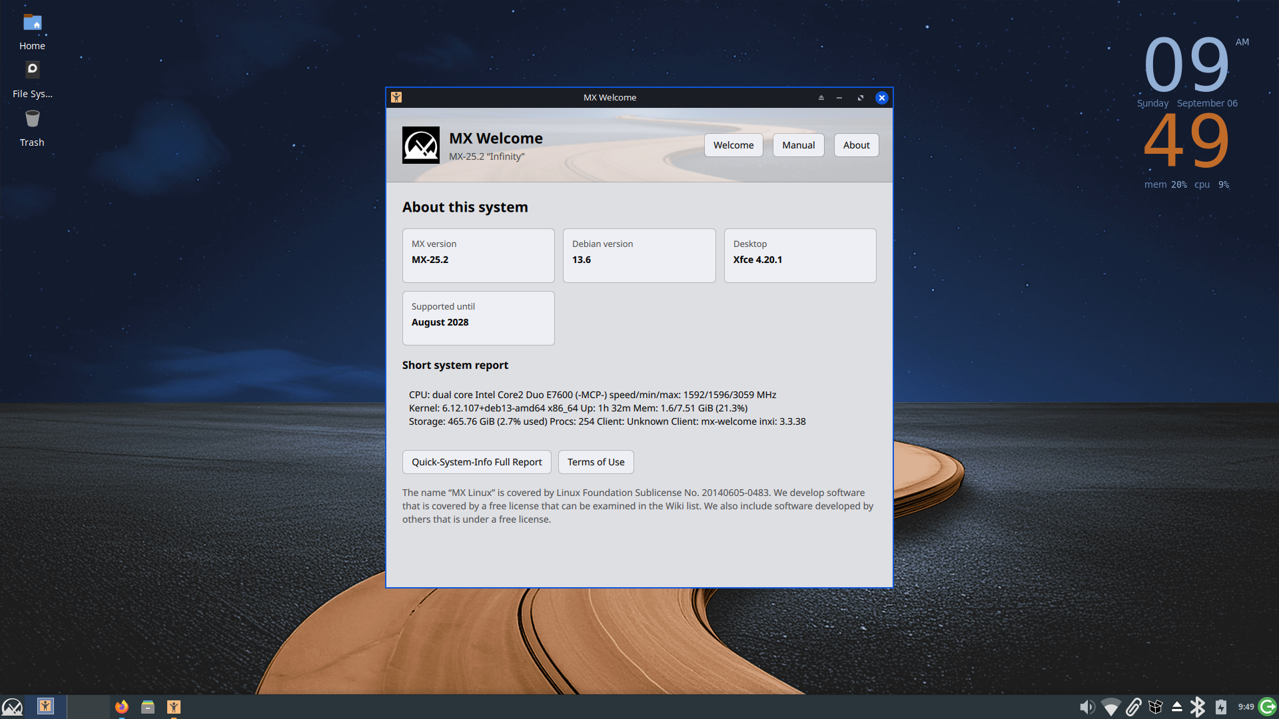Click the shade window arrow button
1279x719 pixels.
(x=821, y=98)
